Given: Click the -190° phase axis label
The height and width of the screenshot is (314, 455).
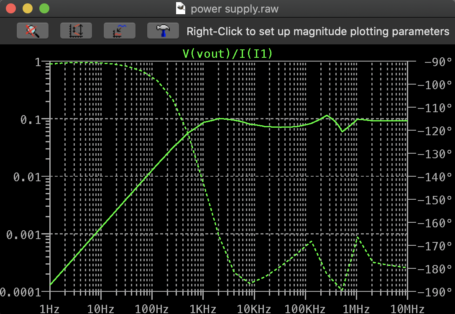Looking at the screenshot, I should pos(435,292).
